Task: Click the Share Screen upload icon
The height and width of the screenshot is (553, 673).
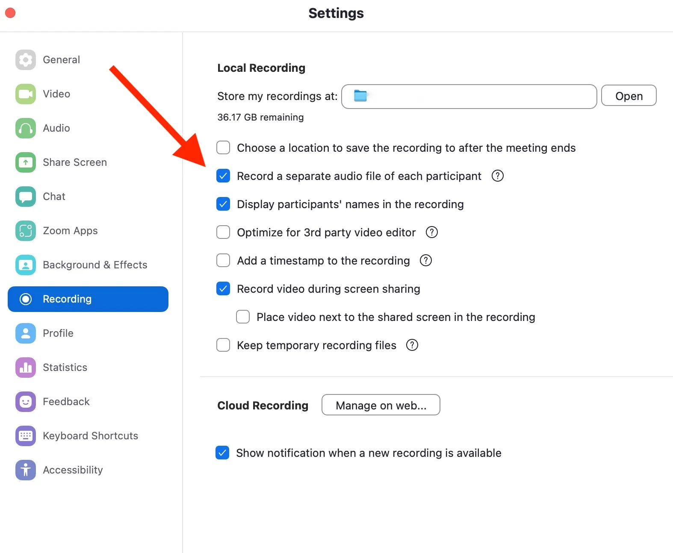Action: [25, 162]
